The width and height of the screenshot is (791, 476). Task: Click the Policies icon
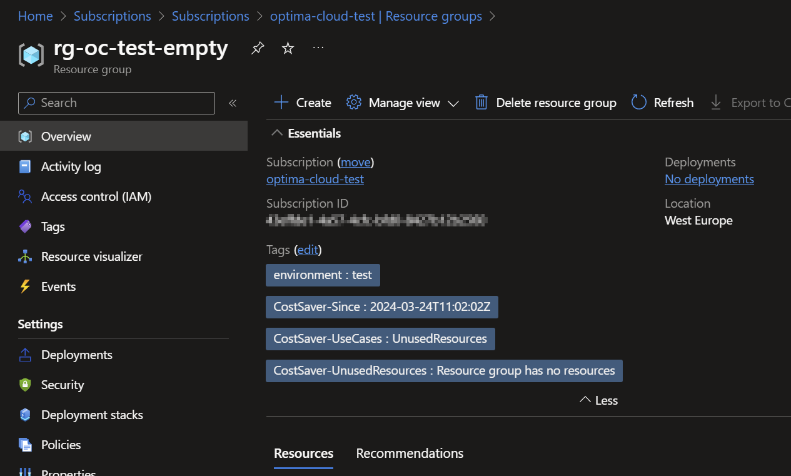[x=25, y=445]
